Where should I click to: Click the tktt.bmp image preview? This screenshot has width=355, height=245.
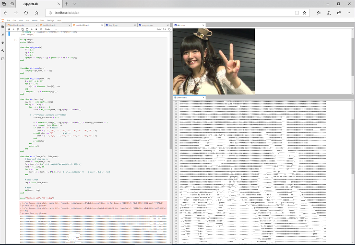[214, 61]
